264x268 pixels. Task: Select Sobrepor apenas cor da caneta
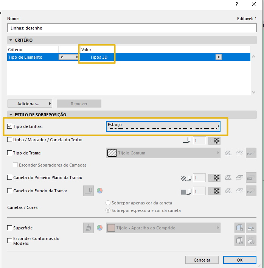pyautogui.click(x=108, y=203)
